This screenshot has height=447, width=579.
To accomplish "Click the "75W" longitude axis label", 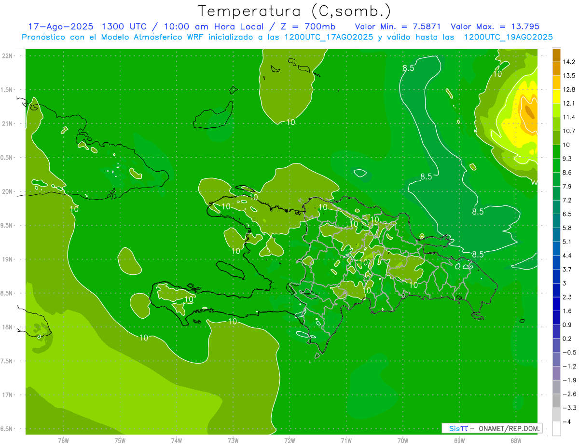I will [120, 441].
